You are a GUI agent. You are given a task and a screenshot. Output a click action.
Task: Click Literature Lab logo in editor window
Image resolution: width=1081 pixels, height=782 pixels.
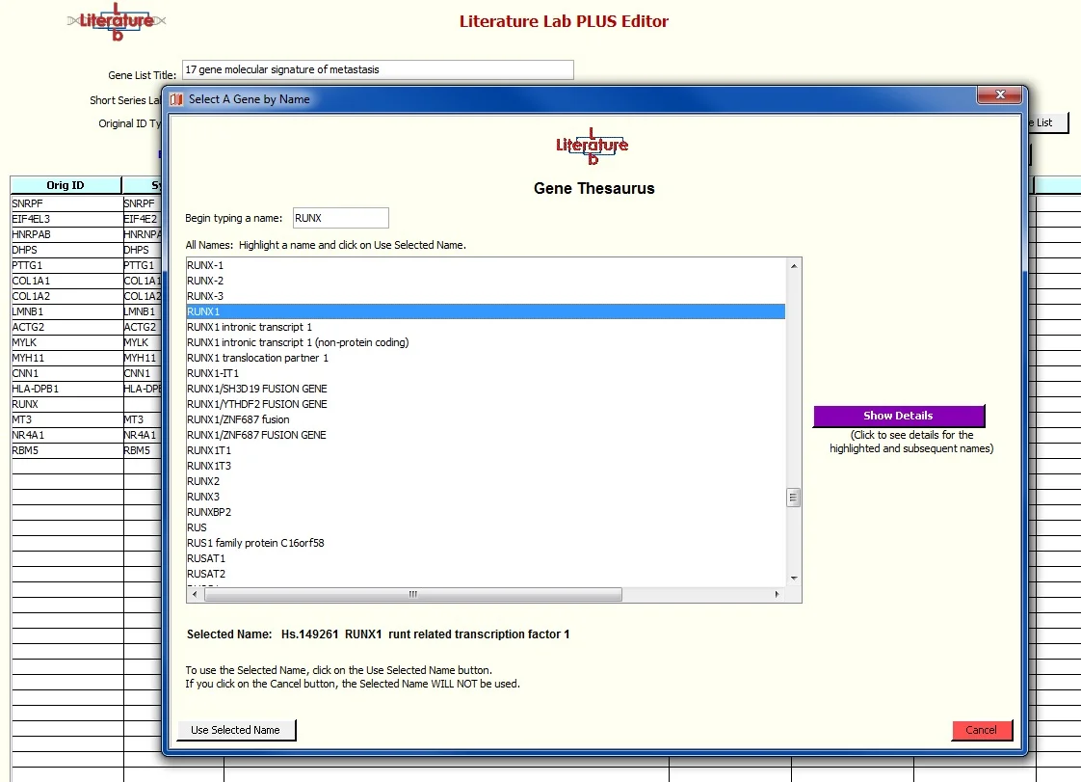117,21
